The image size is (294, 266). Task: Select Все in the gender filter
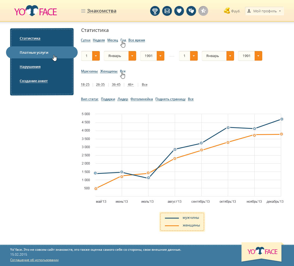123,71
